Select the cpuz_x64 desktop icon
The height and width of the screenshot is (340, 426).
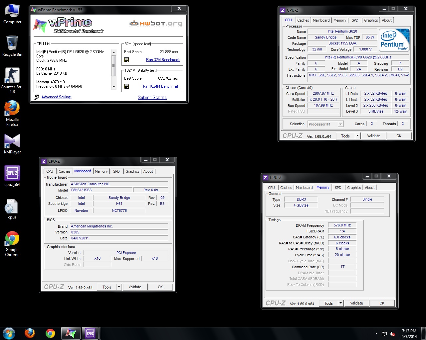coord(12,176)
